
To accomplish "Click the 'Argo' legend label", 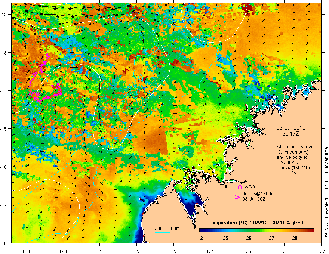I will tap(250, 186).
